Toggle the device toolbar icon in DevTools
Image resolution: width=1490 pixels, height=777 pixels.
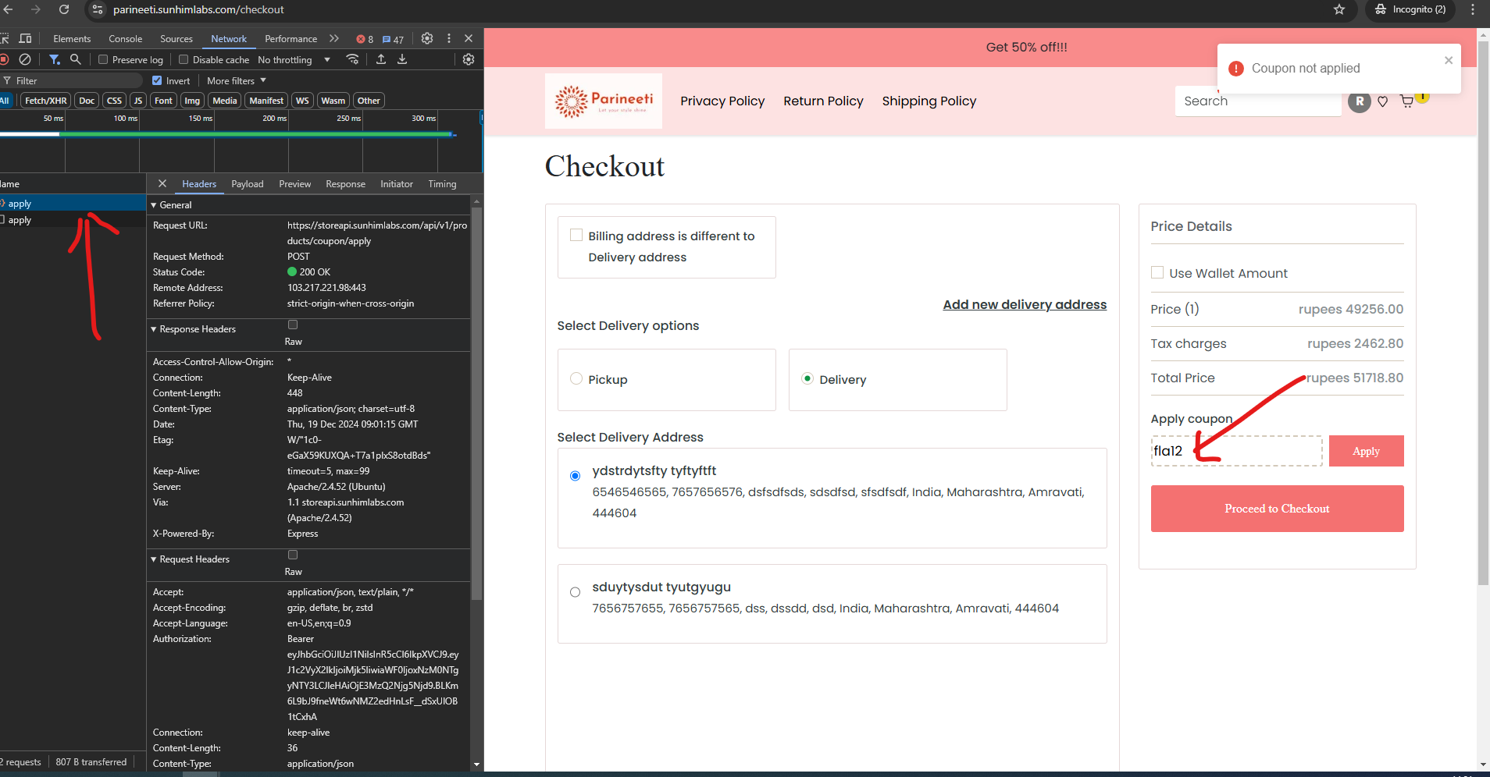point(25,38)
